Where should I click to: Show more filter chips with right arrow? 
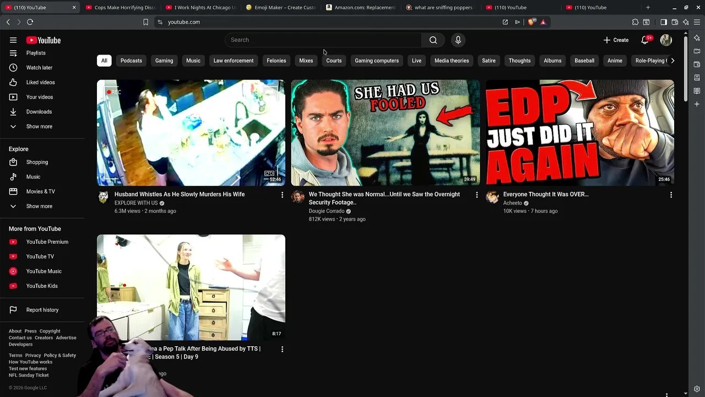(x=673, y=61)
